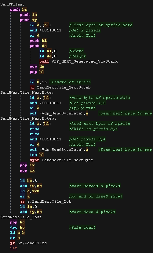Click the jr z,SendNextTile_Xok jump line
Image resolution: width=153 pixels, height=253 pixels.
(x=46, y=201)
